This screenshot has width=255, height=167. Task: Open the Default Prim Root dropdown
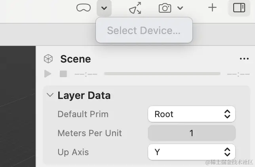pyautogui.click(x=192, y=114)
